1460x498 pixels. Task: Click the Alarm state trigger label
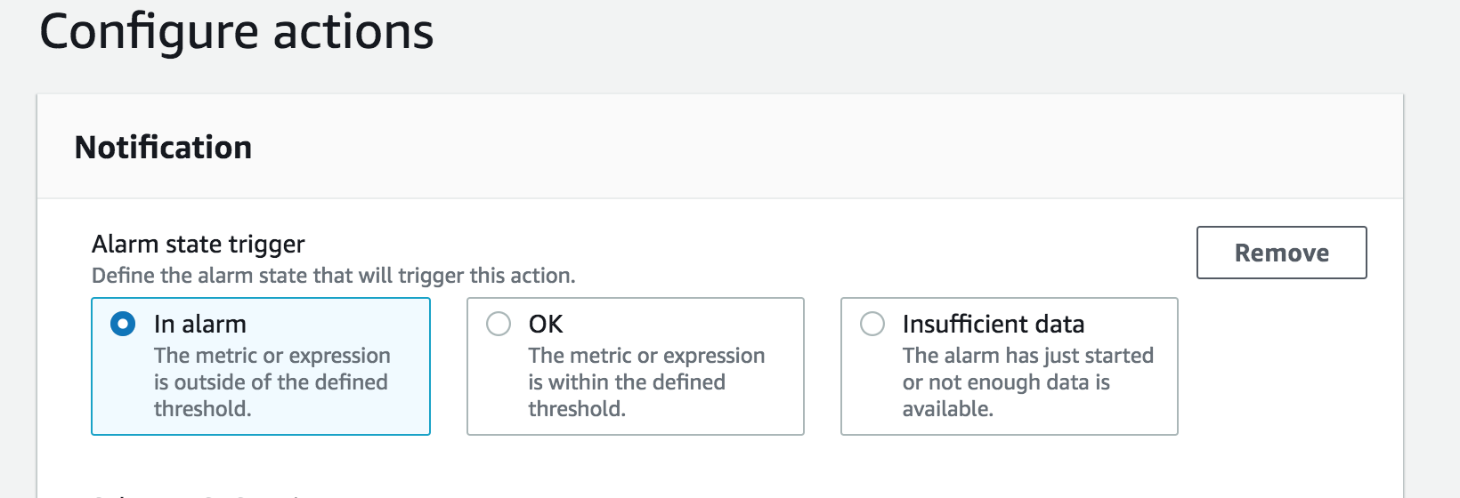coord(199,244)
